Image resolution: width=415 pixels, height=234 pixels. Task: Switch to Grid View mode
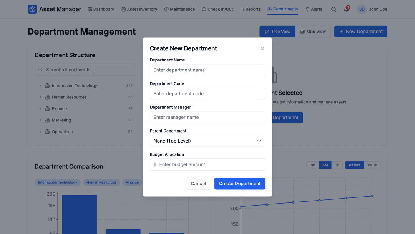tap(313, 31)
